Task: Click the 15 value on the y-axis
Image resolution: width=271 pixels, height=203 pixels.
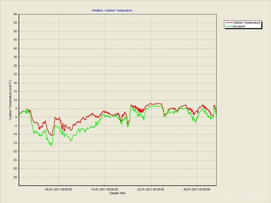Action: coord(15,92)
